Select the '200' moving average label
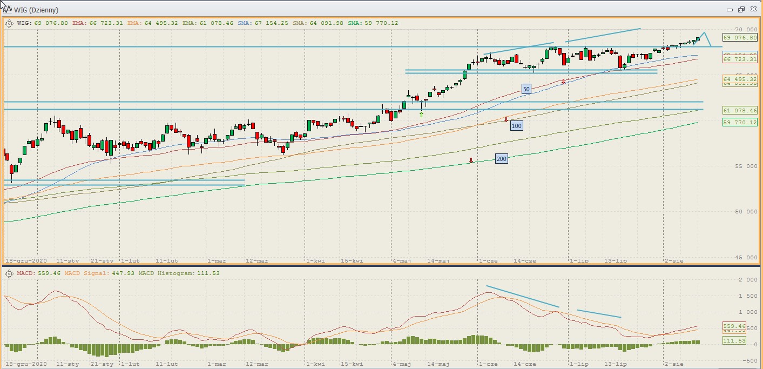This screenshot has width=763, height=369. coord(501,158)
